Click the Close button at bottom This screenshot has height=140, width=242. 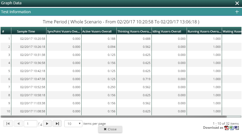coord(110,129)
